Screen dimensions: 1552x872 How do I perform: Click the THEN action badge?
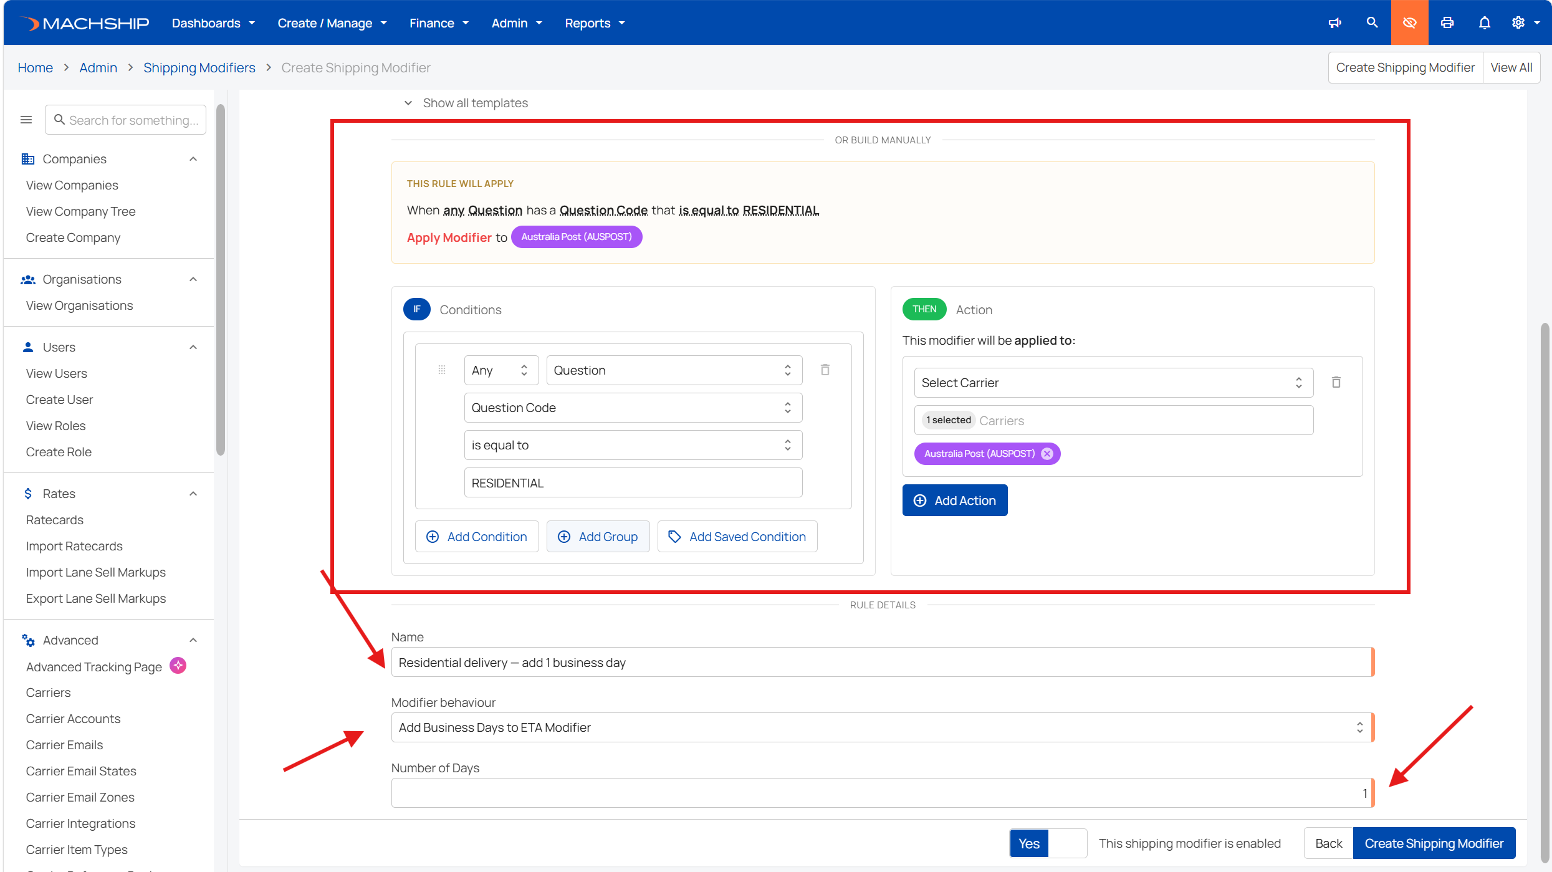coord(924,309)
